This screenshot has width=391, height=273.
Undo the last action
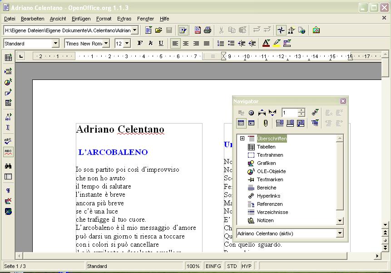[x=257, y=30]
